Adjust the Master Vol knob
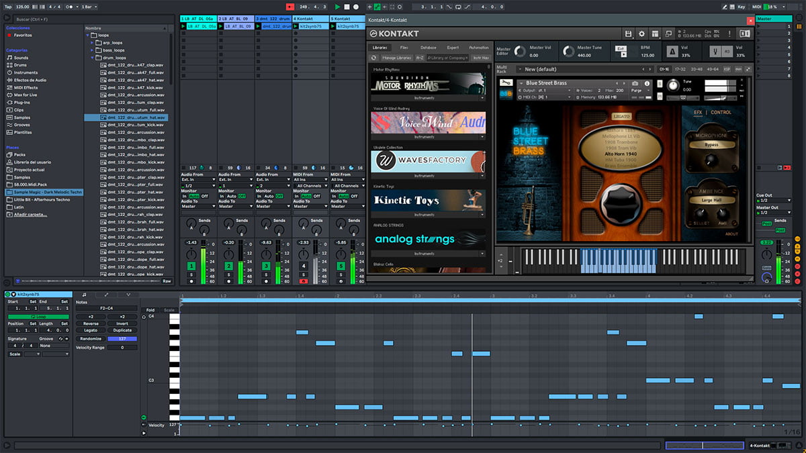 point(519,51)
